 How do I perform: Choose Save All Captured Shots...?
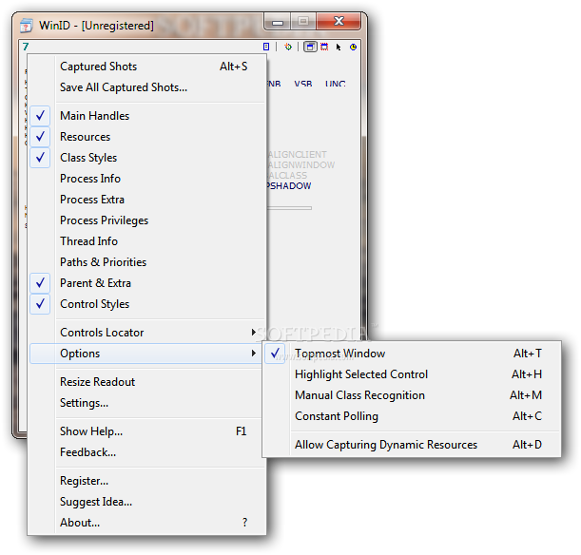[147, 87]
